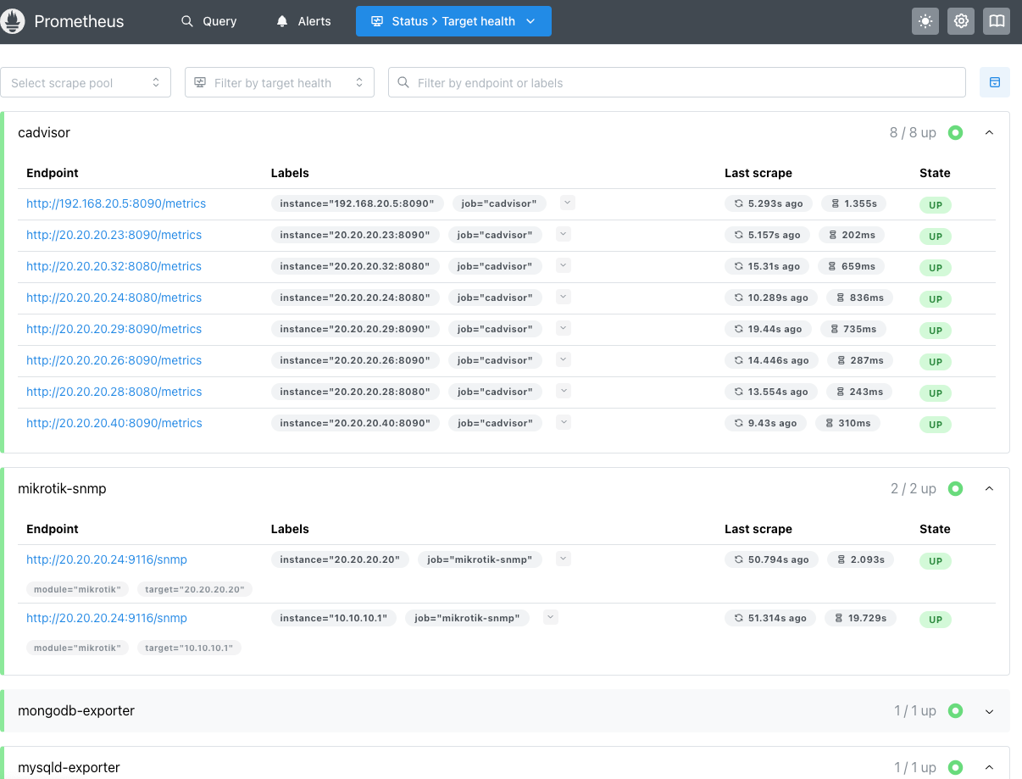1022x779 pixels.
Task: Open endpoint http://20.20.20.26:8090/metrics
Action: tap(114, 360)
